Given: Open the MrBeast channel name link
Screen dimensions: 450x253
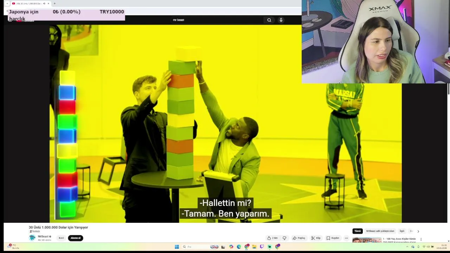Looking at the screenshot, I should coord(43,236).
